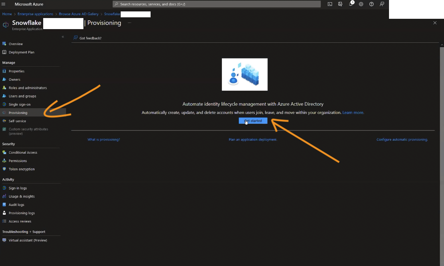Click the Snowflake breadcrumb link
This screenshot has width=444, height=266.
coord(112,14)
